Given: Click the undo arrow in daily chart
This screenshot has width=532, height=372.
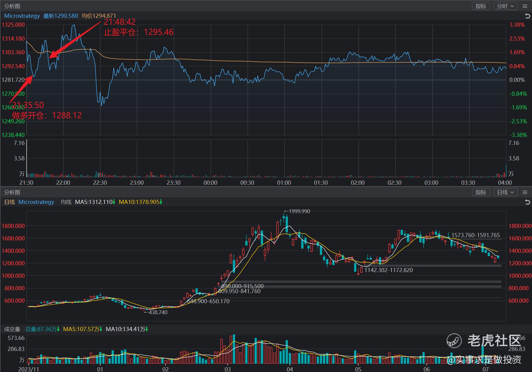Looking at the screenshot, I should coord(527,202).
